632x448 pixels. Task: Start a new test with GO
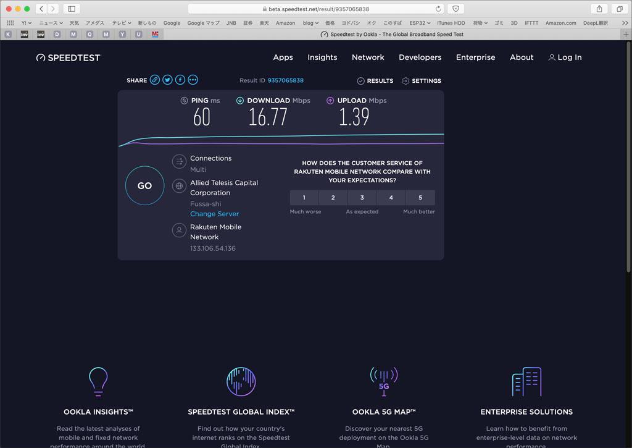144,185
